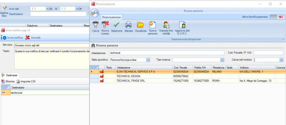
Task: Clear the Invio dal date
Action: click(51, 9)
